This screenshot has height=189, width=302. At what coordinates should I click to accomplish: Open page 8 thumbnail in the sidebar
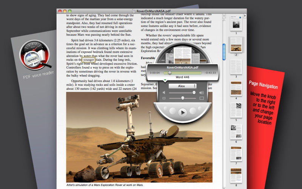[x=236, y=175]
